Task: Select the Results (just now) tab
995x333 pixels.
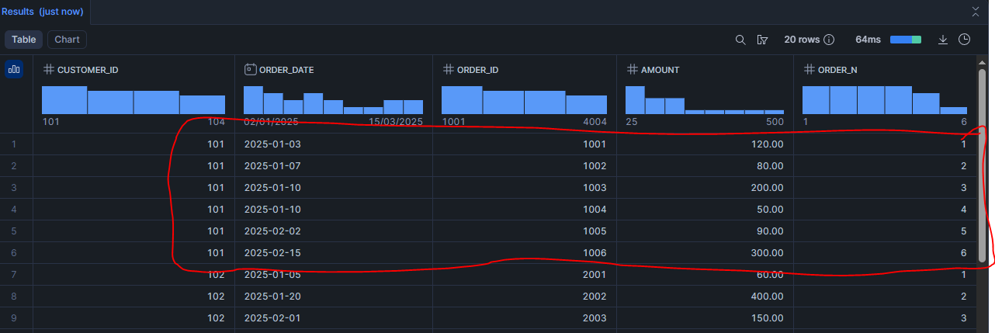Action: [42, 12]
